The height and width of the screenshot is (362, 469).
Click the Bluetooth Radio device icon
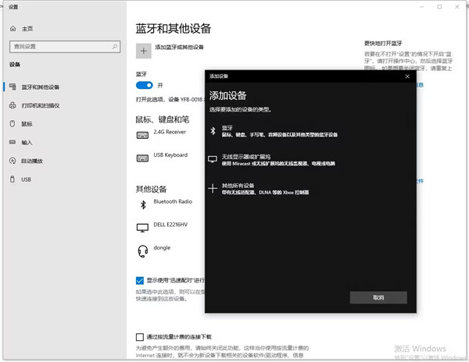pos(142,204)
